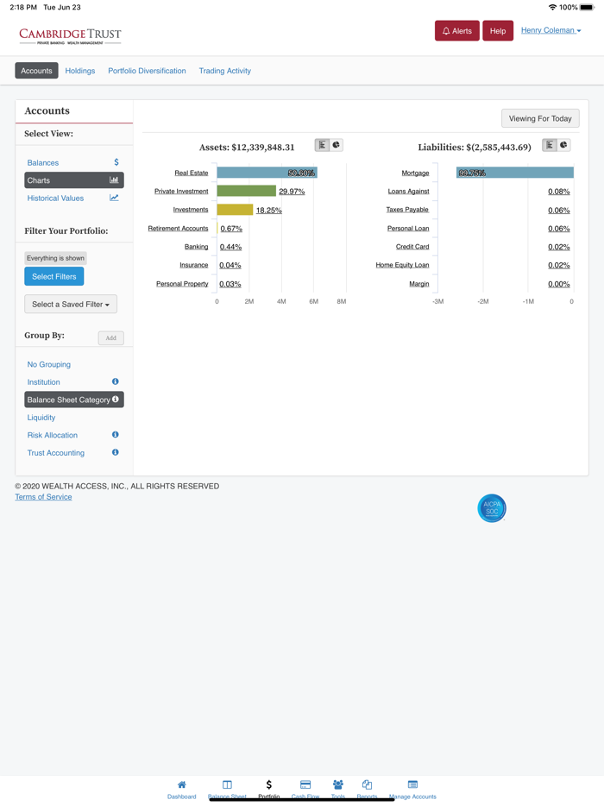The image size is (604, 806).
Task: Open the Select a Saved Filter dropdown
Action: [x=70, y=304]
